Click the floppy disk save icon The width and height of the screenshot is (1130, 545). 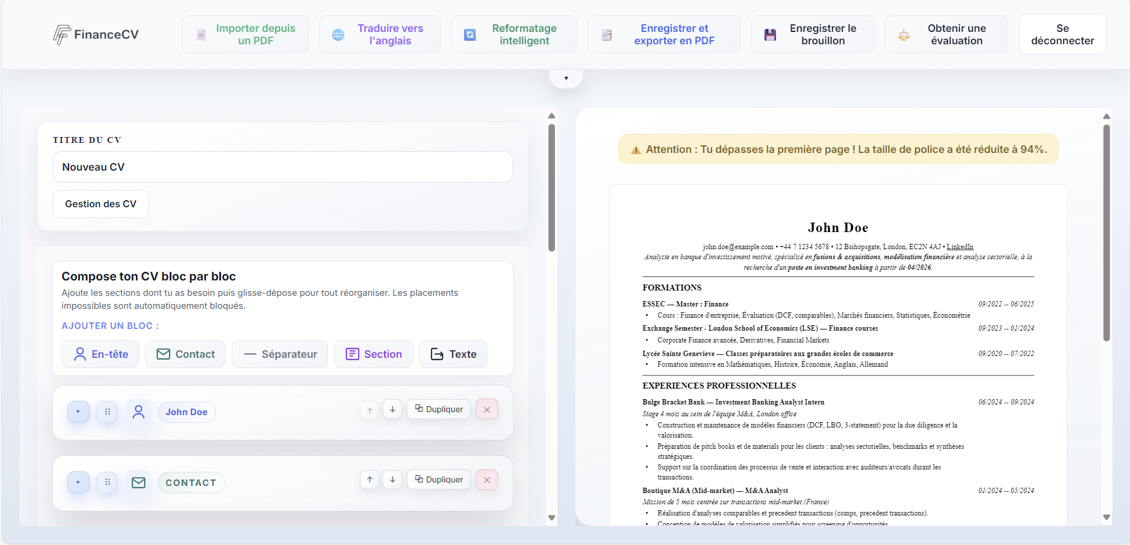(769, 34)
